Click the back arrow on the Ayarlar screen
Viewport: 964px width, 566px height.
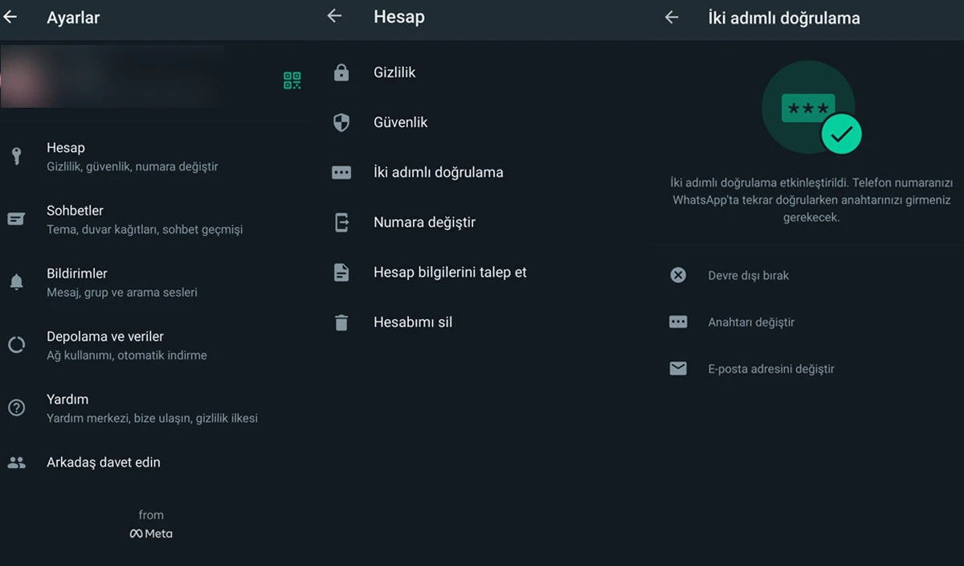coord(10,16)
